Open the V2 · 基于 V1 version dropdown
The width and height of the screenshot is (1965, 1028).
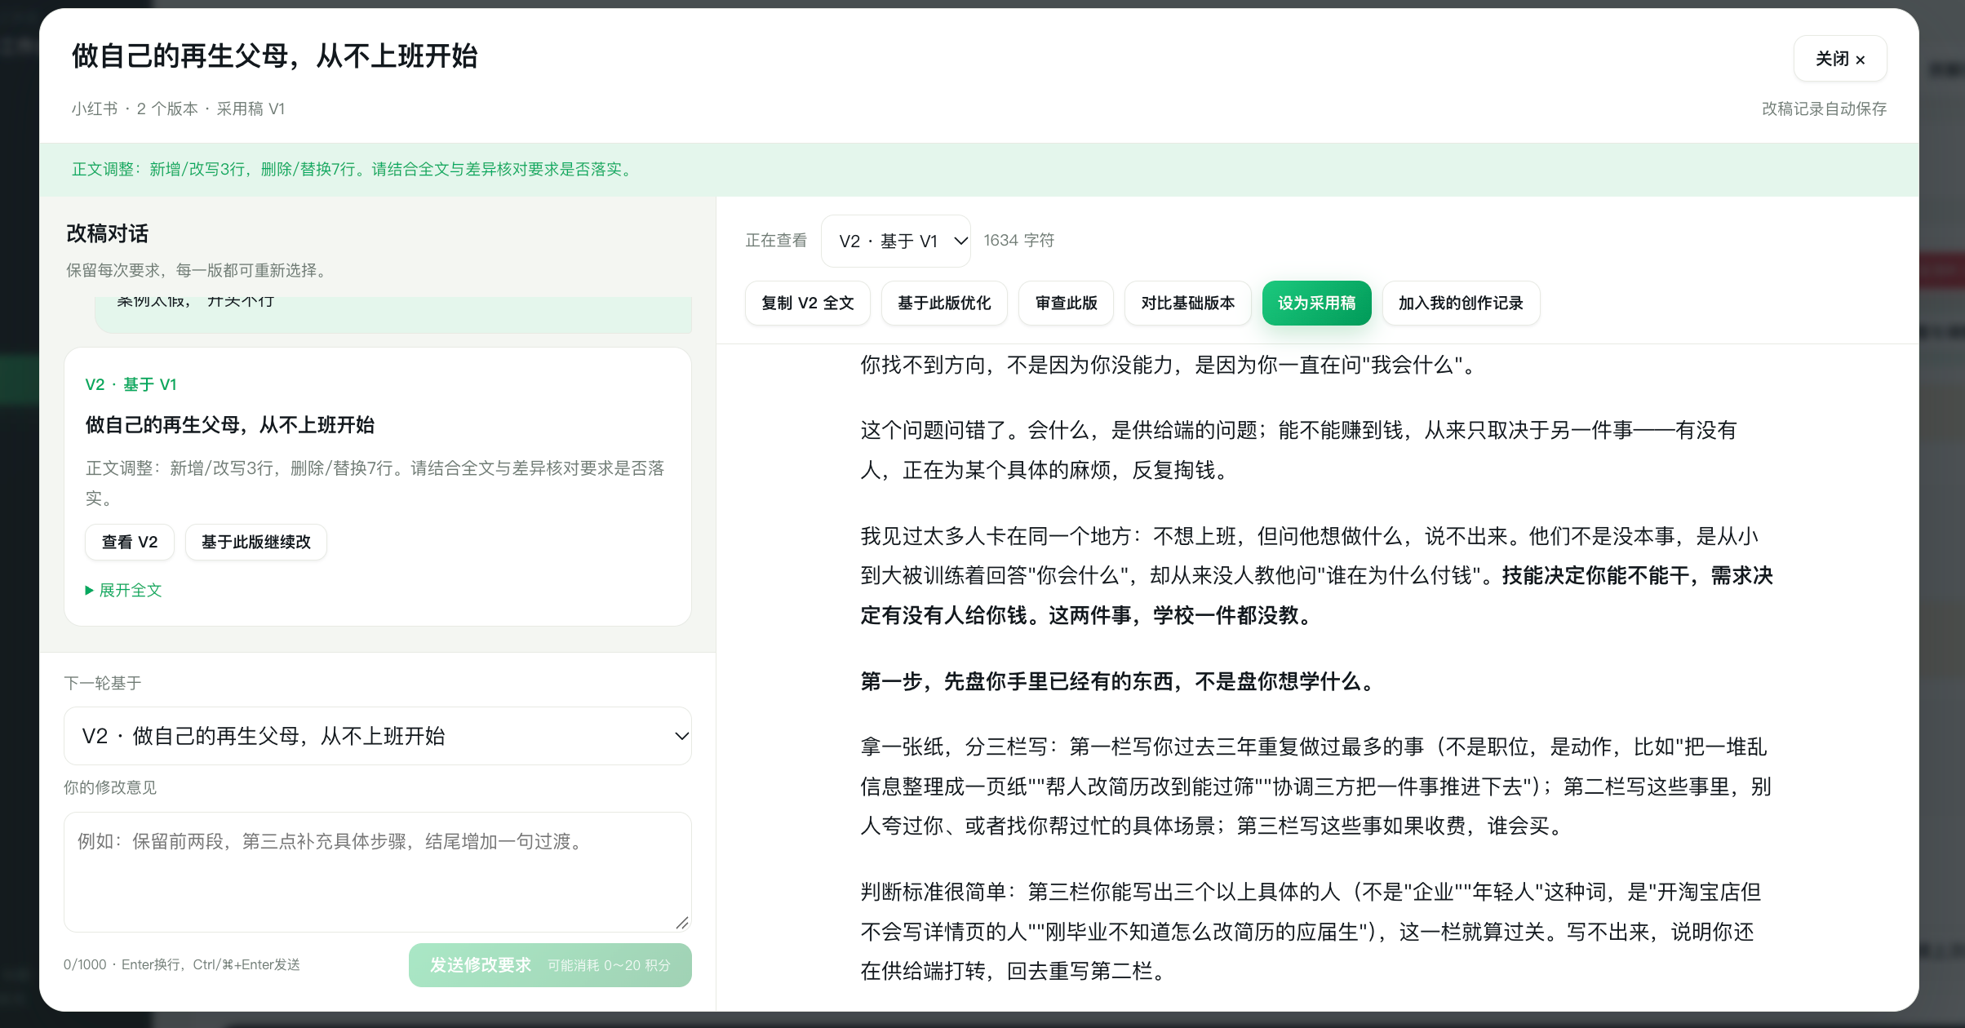click(x=895, y=241)
